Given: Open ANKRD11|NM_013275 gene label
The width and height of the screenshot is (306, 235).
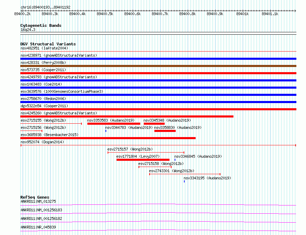Looking at the screenshot, I should [x=38, y=201].
